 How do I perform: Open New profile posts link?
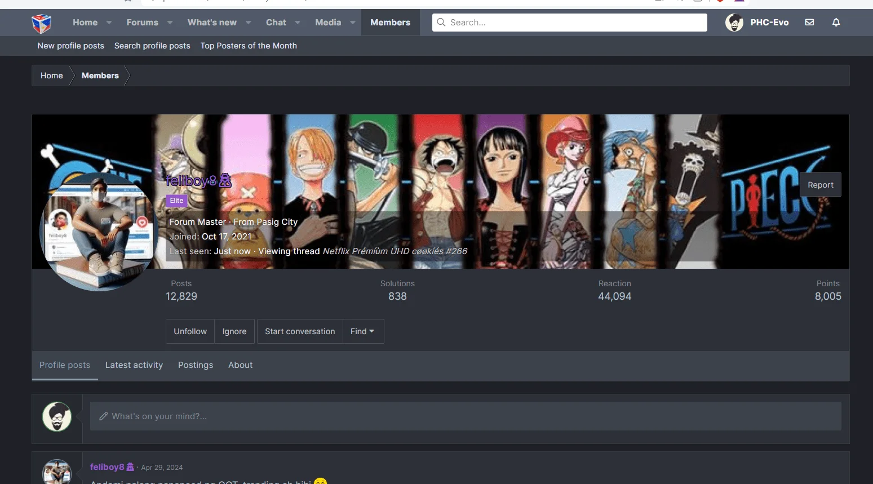pyautogui.click(x=71, y=46)
